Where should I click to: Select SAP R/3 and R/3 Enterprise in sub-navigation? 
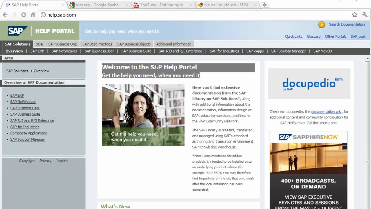click(181, 51)
